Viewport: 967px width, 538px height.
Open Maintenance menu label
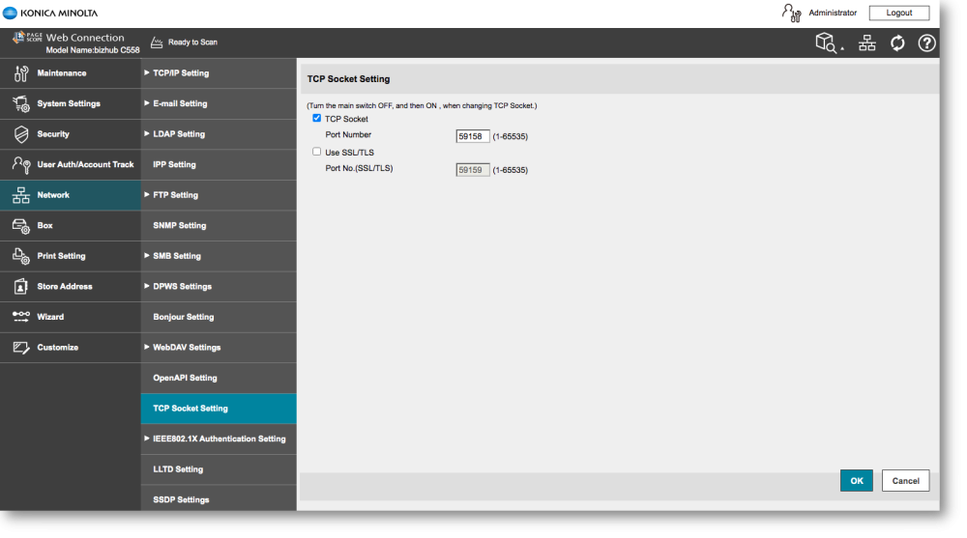62,73
